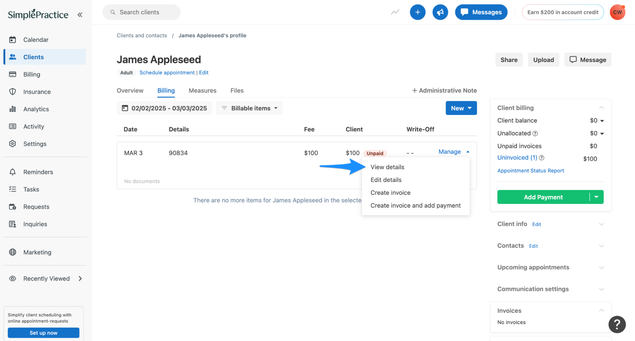Click Earn $200 in account credit
Screen dimensions: 635x341
(x=563, y=12)
